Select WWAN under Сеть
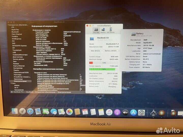 pos(17,85)
